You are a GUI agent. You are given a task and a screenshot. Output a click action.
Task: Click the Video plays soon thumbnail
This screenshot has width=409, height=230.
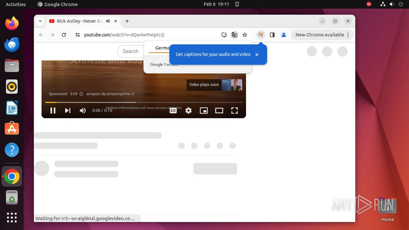click(214, 85)
